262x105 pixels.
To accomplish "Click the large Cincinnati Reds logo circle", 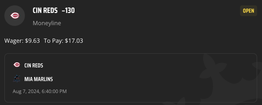I will coord(15,16).
